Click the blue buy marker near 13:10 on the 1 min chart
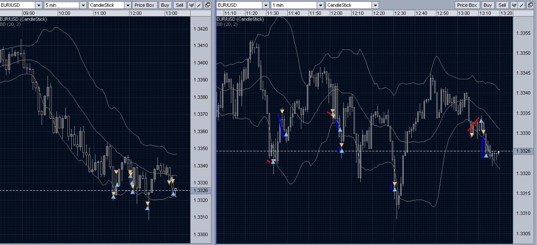 tap(486, 156)
